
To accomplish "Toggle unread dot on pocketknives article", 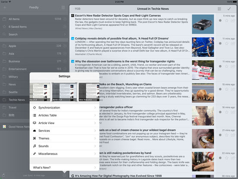I will [x=220, y=158].
